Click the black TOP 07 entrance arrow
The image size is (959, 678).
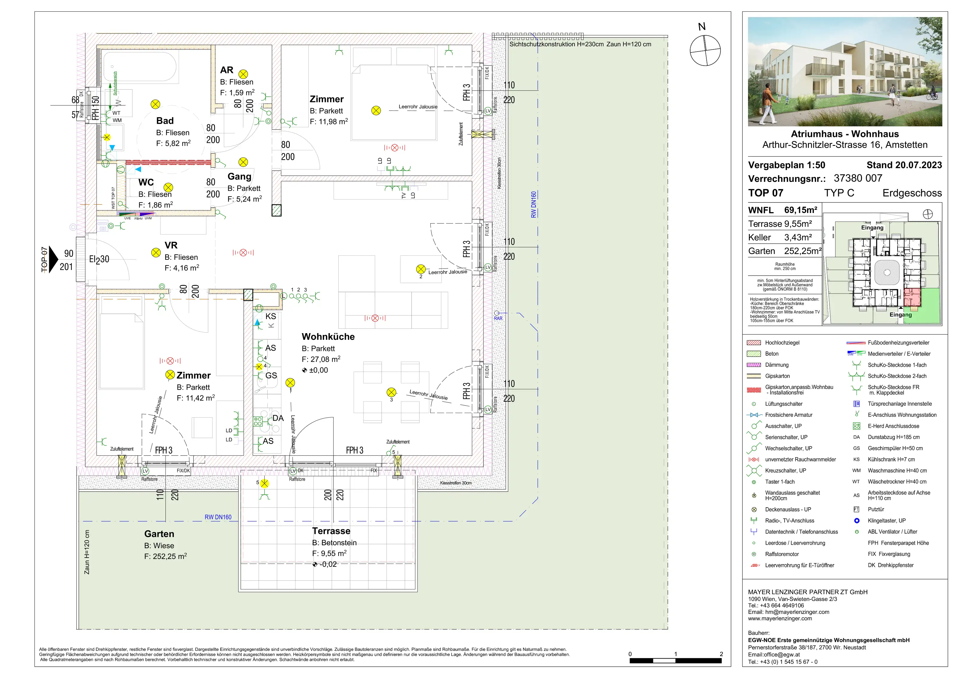click(x=53, y=259)
